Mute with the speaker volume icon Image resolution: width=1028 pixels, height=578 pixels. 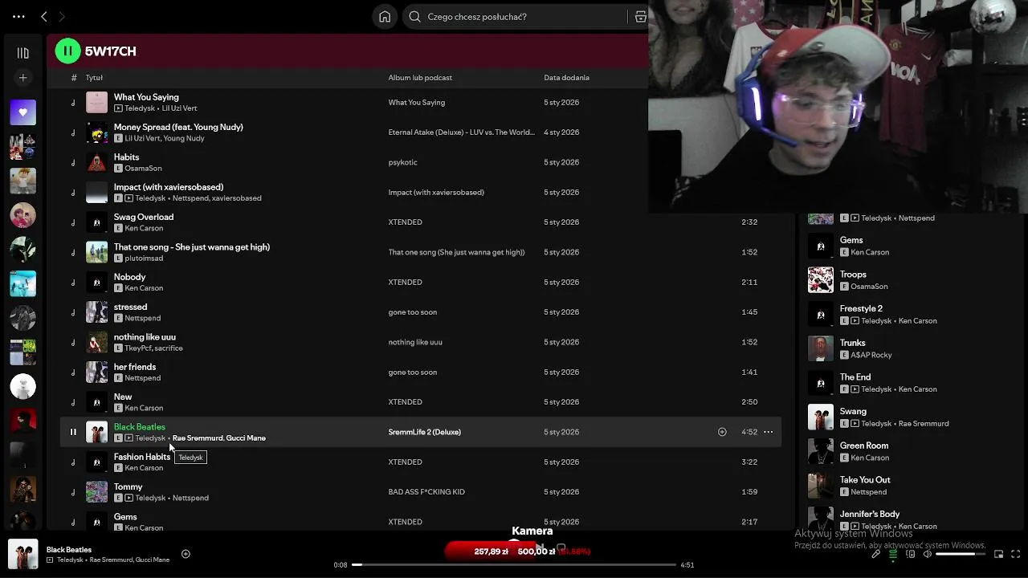(x=928, y=554)
